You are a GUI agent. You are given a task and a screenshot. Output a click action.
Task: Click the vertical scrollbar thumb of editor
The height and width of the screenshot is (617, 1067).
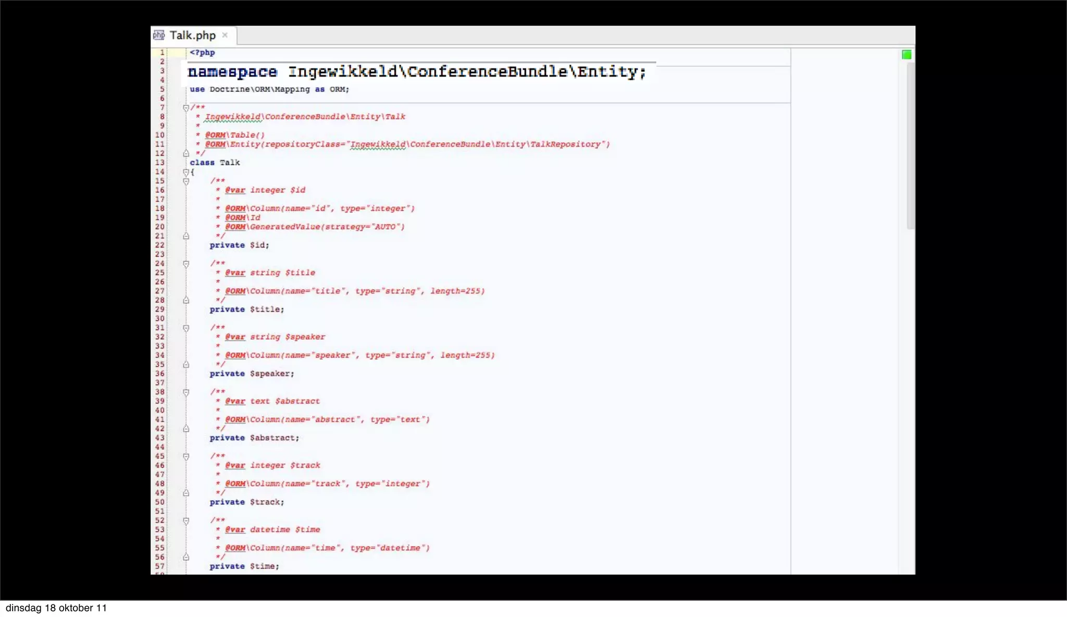[910, 146]
